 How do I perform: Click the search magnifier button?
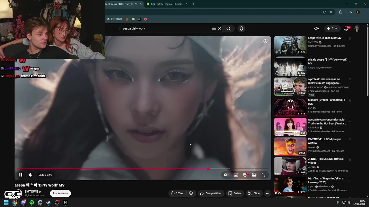[228, 28]
